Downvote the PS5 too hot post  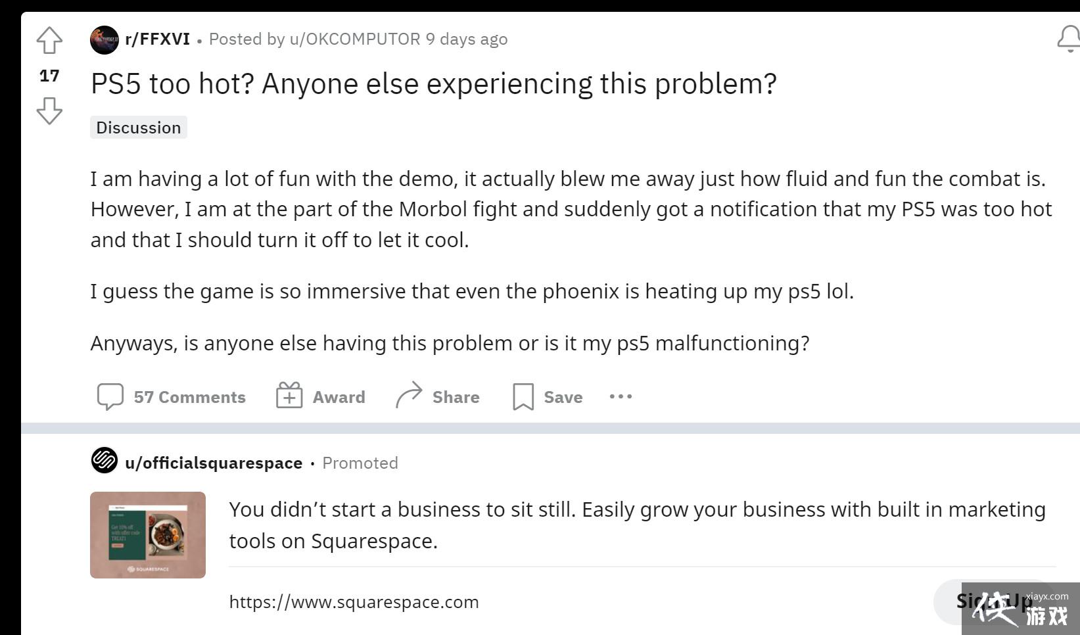tap(49, 110)
